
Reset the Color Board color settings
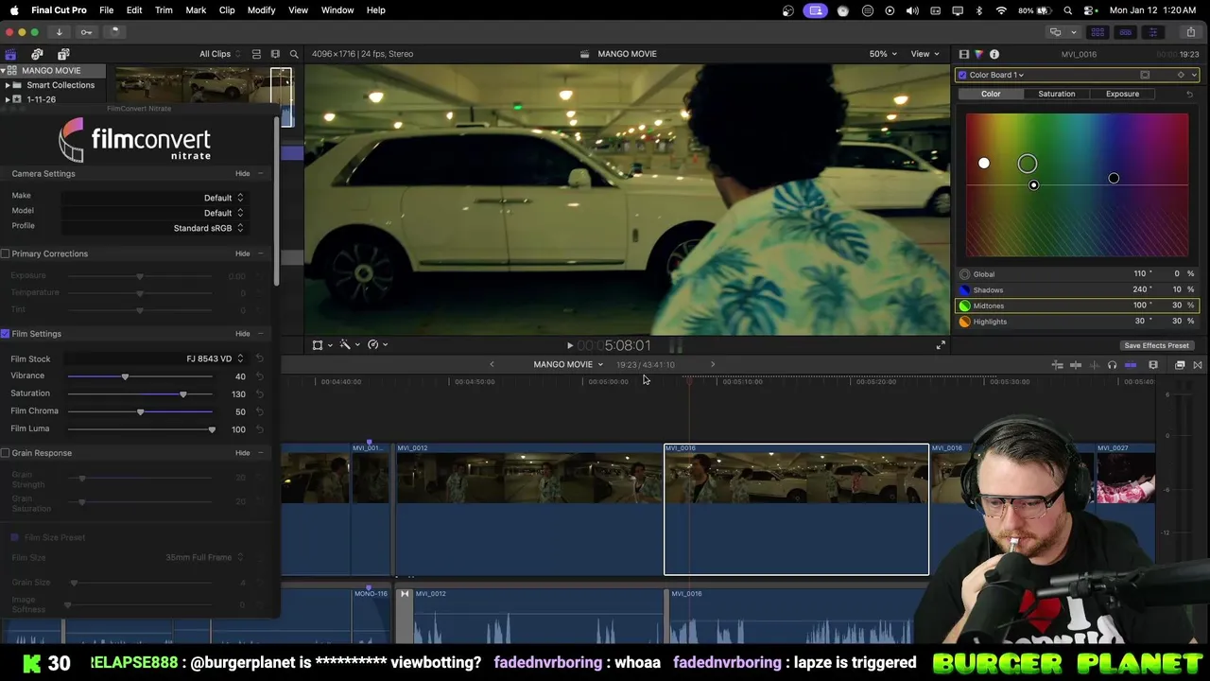pos(1189,94)
